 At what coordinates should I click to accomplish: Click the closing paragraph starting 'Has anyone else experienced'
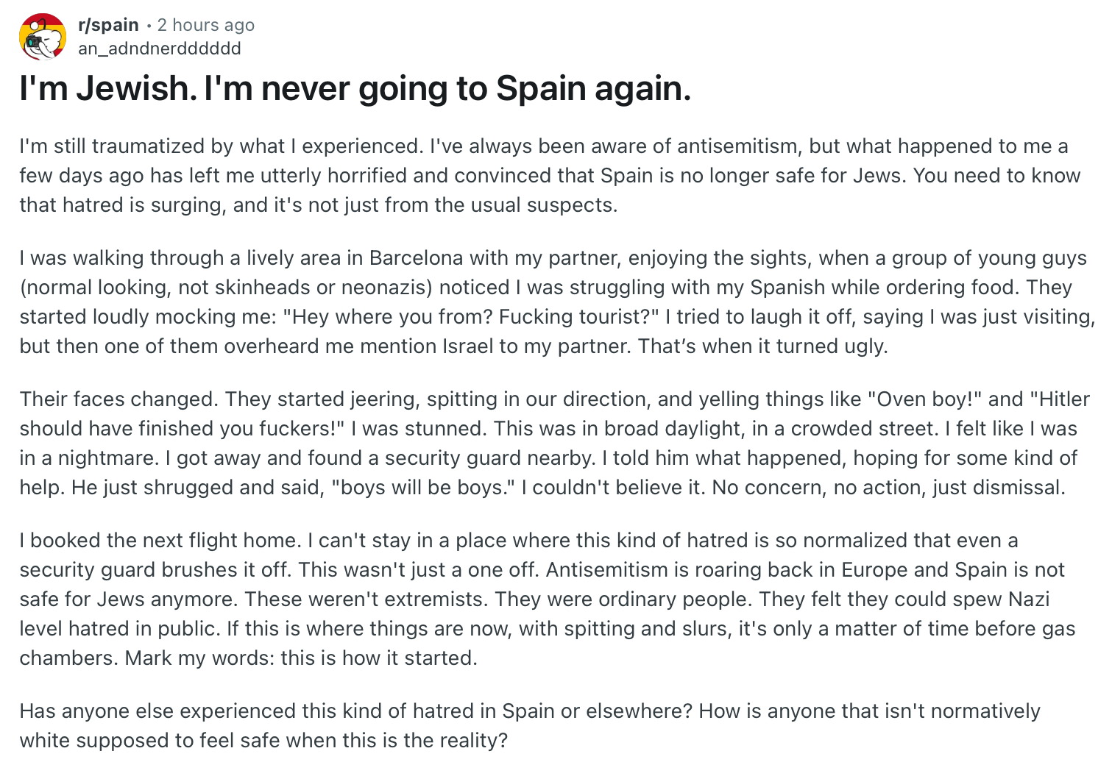[530, 725]
